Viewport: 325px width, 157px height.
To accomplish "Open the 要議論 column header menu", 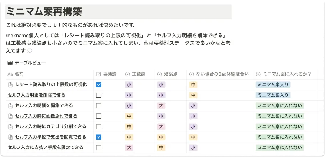I will click(108, 74).
